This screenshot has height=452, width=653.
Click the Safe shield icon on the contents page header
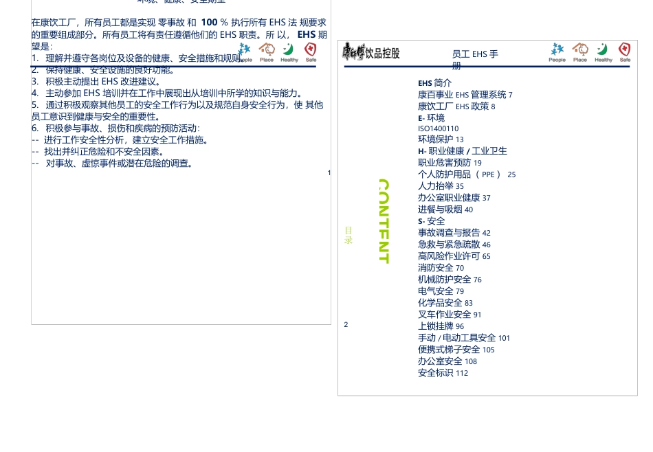pyautogui.click(x=624, y=52)
